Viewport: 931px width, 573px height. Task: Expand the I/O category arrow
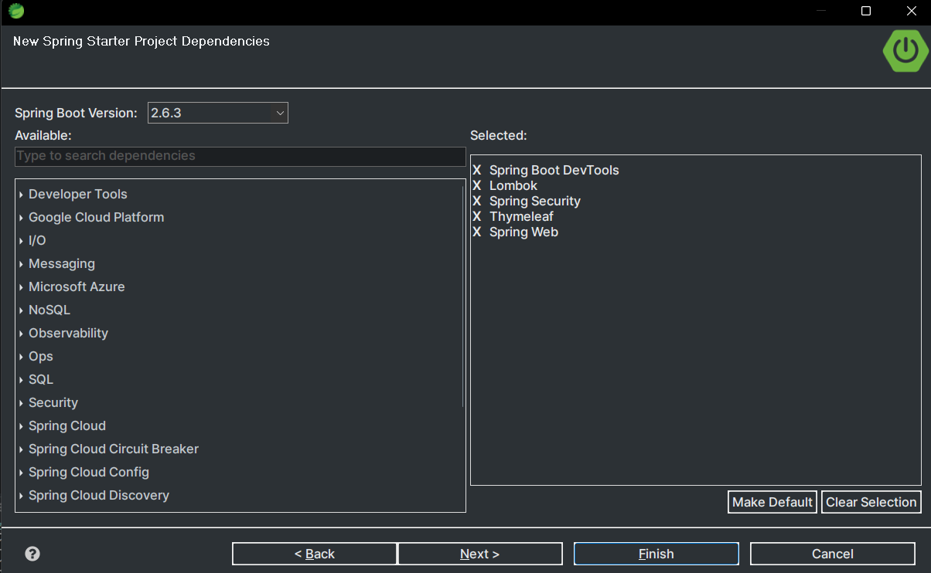(22, 241)
